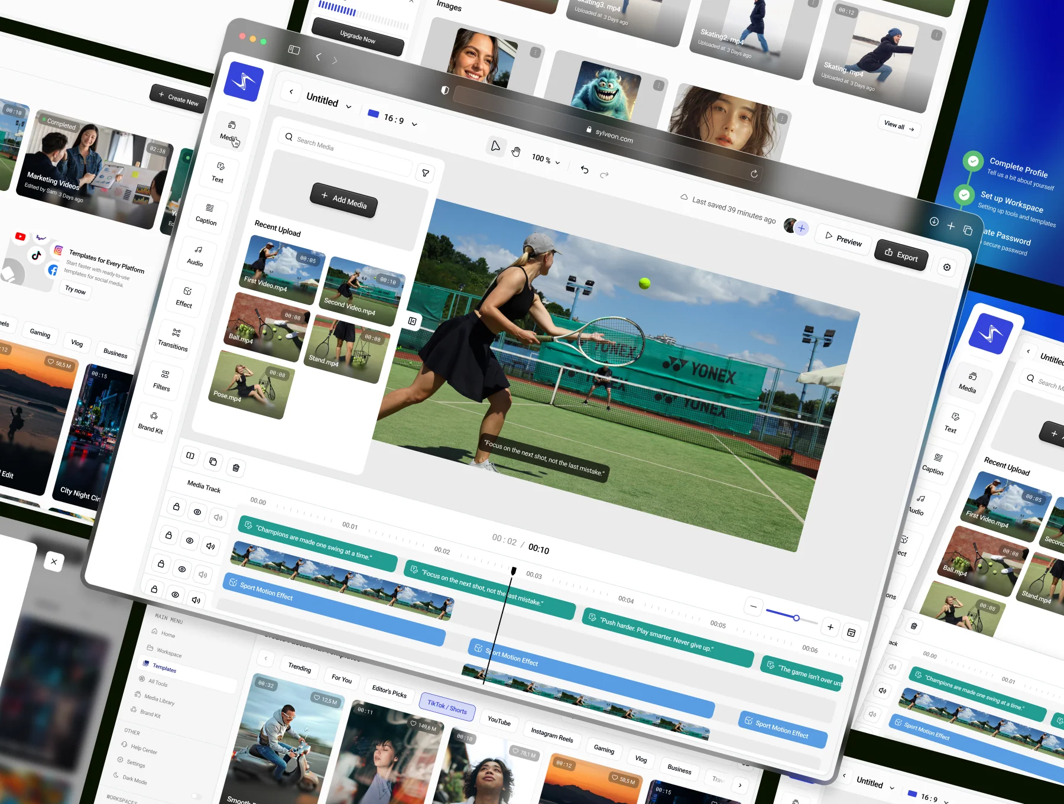Select the TikTok / Shorts tab
The image size is (1064, 804).
(x=447, y=707)
